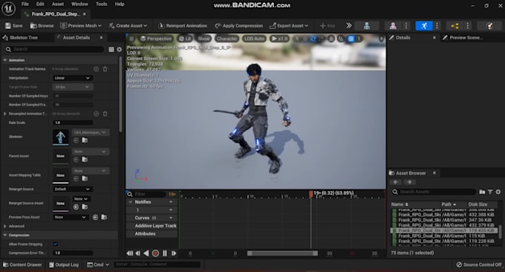505x272 pixels.
Task: Click the active Animation mode icon in blue
Action: (424, 26)
